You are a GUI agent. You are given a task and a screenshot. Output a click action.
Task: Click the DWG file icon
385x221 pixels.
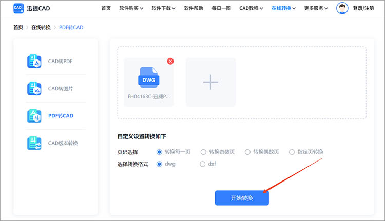(x=148, y=77)
